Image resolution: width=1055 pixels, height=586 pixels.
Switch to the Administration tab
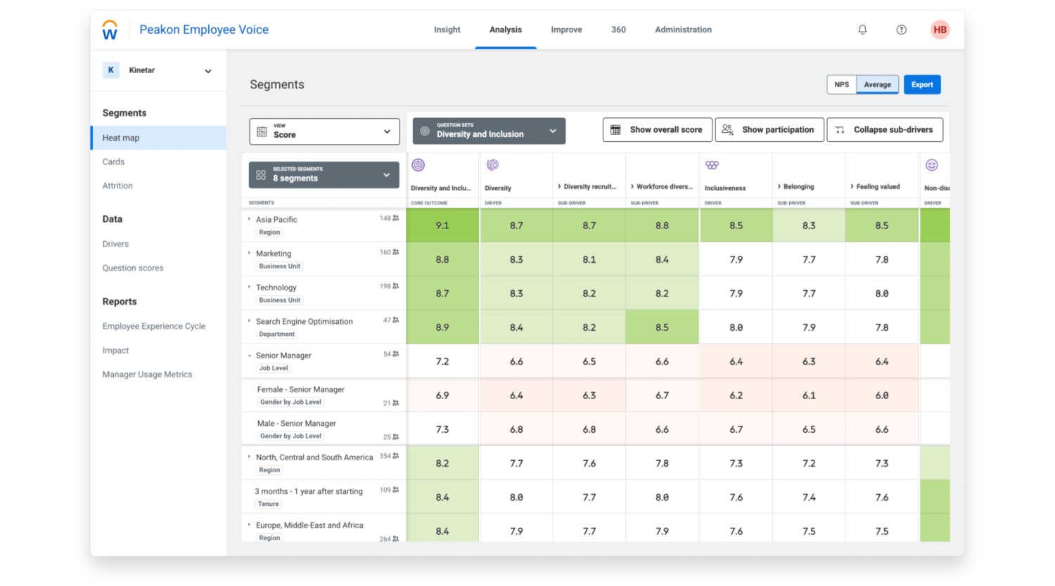(683, 30)
